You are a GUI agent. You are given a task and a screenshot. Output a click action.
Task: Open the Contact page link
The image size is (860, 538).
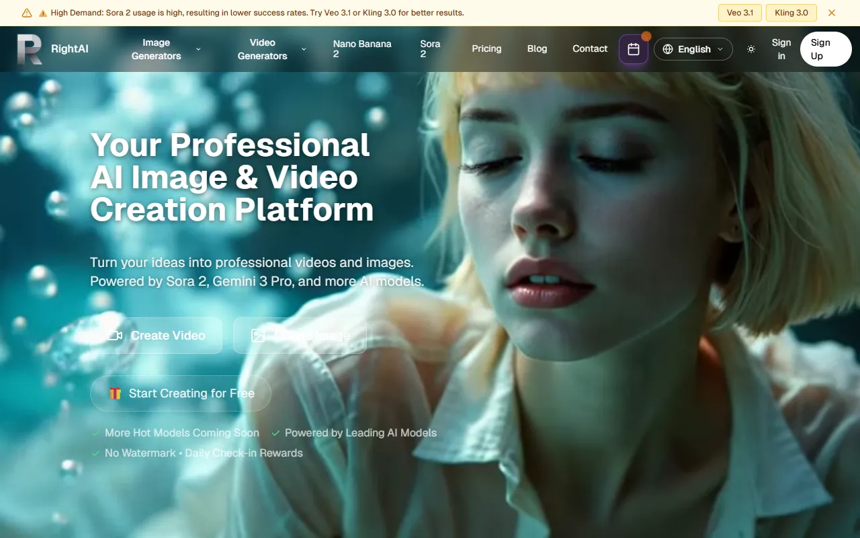point(590,48)
